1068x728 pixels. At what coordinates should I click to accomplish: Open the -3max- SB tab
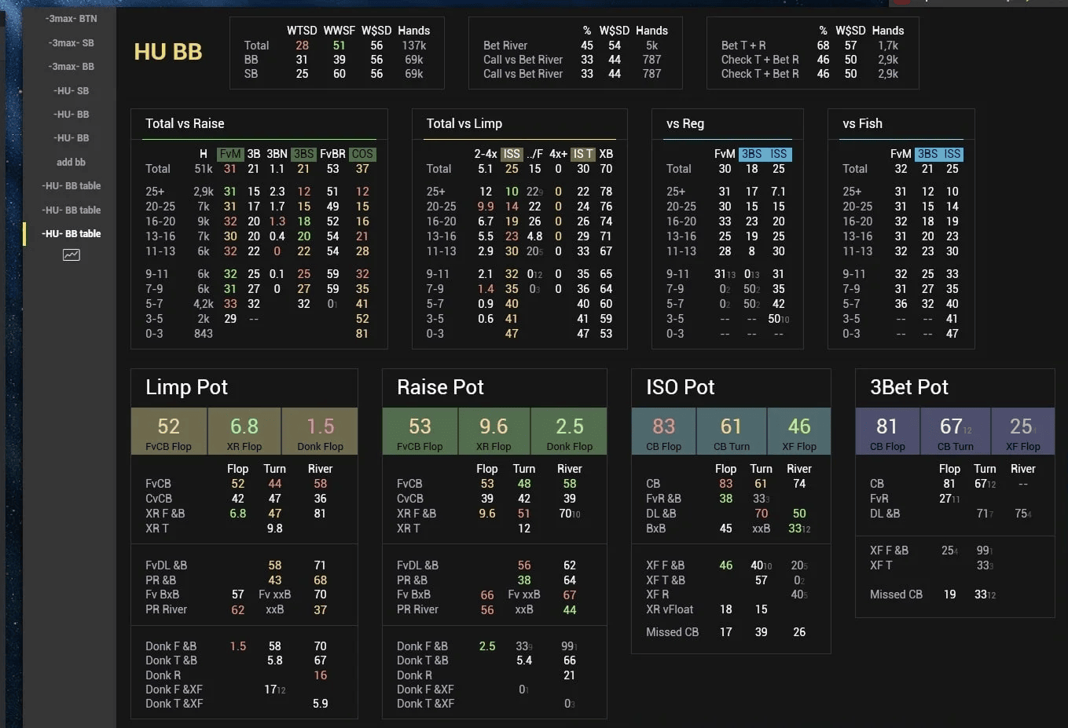(x=71, y=43)
